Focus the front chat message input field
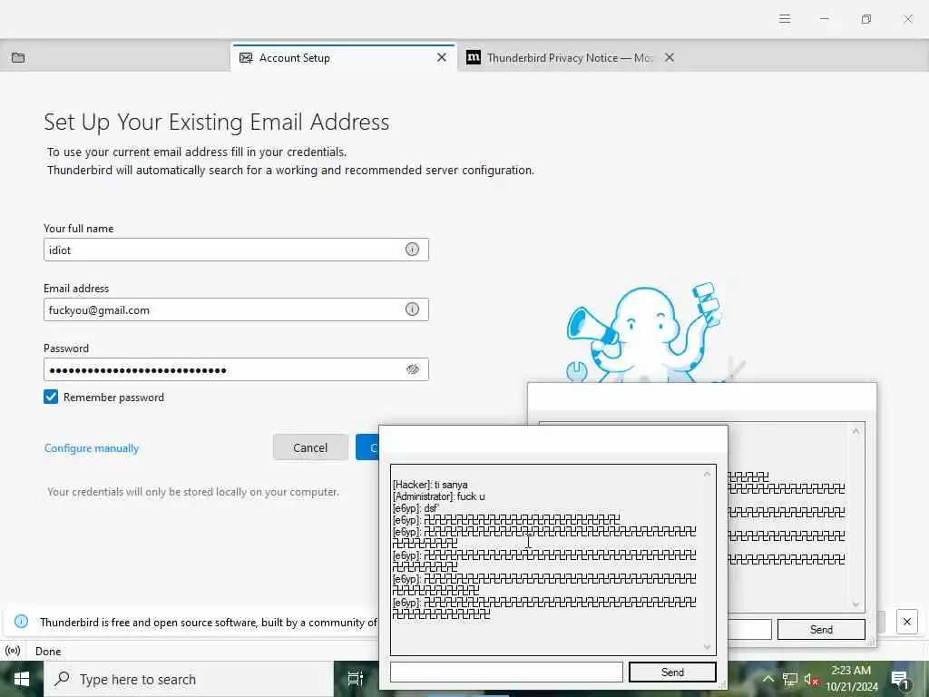Image resolution: width=929 pixels, height=697 pixels. tap(506, 672)
